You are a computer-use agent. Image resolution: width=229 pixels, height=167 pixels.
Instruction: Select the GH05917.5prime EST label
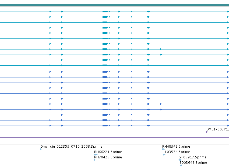pyautogui.click(x=192, y=157)
